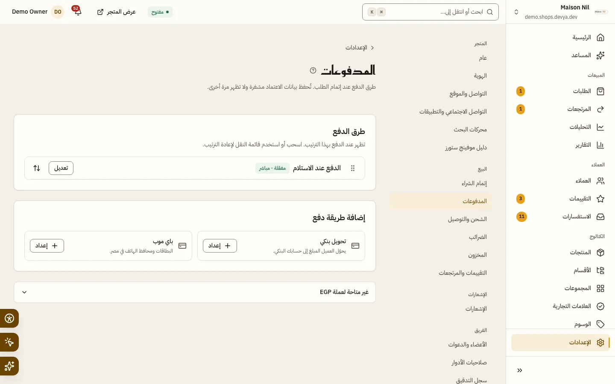The height and width of the screenshot is (384, 615).
Task: Click the reorder arrows icon in payment row
Action: 37,168
